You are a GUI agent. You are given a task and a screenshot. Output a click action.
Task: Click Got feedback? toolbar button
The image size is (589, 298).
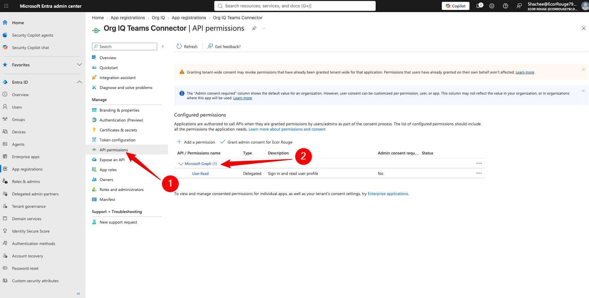point(224,47)
